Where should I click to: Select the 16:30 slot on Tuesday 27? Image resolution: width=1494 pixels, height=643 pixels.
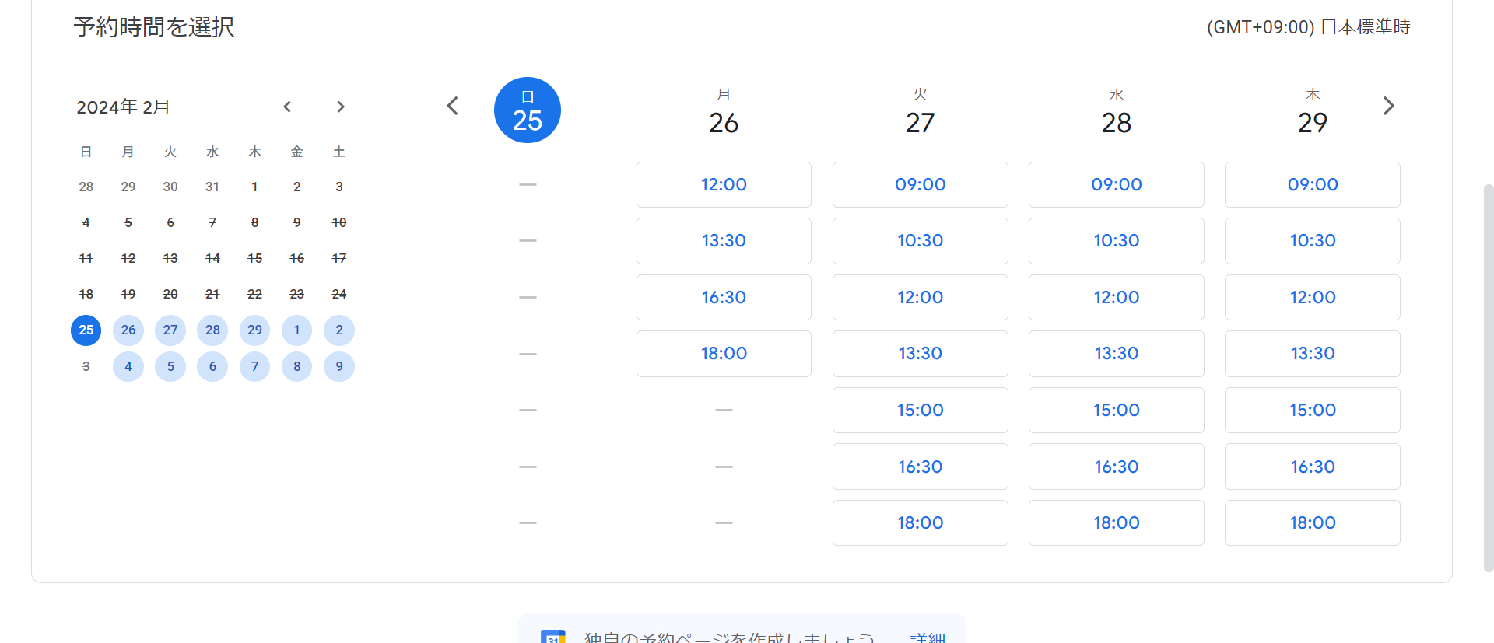click(x=920, y=466)
